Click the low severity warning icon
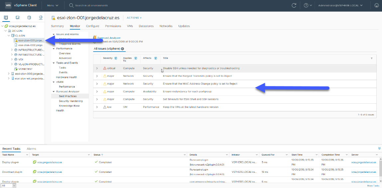This screenshot has width=382, height=188. pyautogui.click(x=105, y=107)
